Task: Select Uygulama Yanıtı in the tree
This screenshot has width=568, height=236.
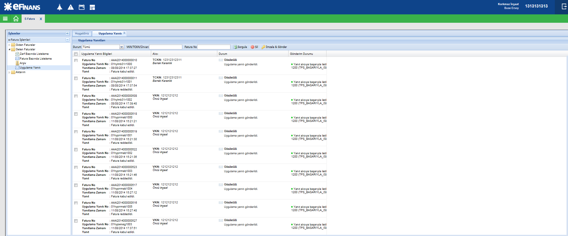Action: [x=28, y=68]
